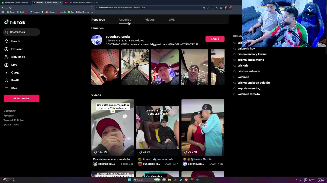Close the TikTok search tab

click(x=61, y=3)
